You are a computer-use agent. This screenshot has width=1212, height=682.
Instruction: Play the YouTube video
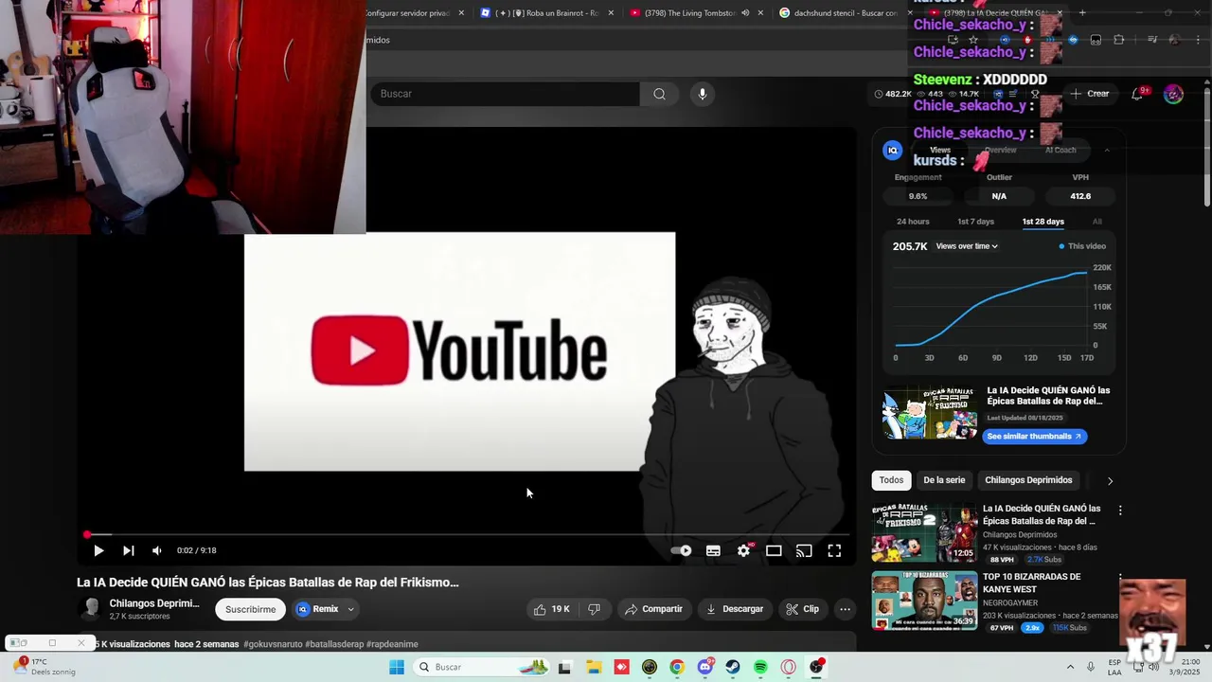[x=98, y=550]
